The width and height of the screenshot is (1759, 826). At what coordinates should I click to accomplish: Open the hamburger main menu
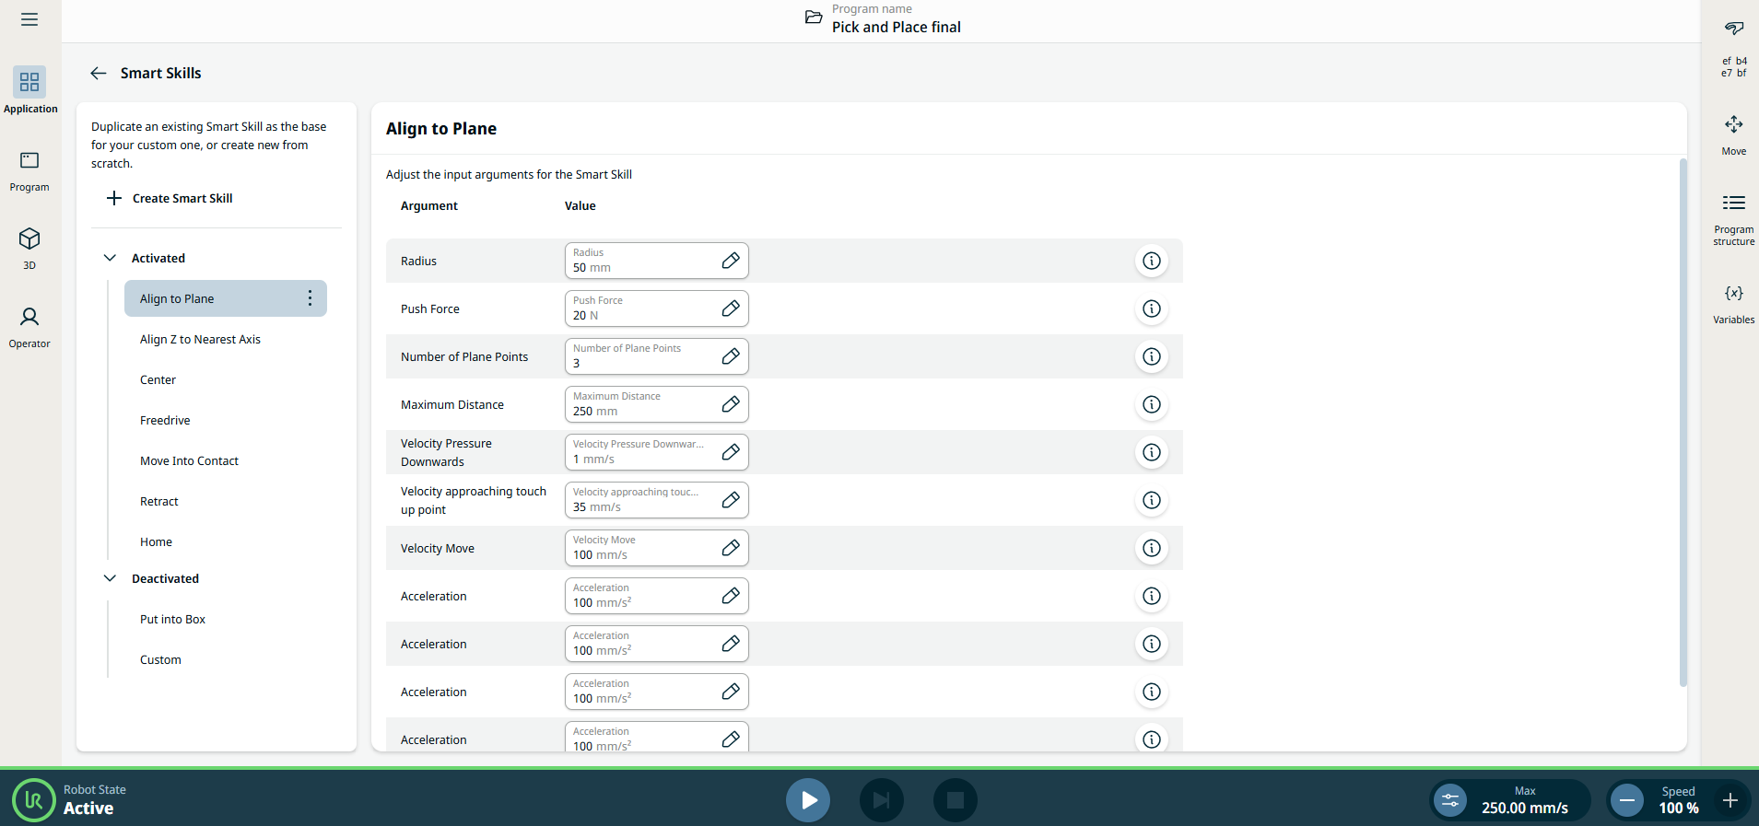click(29, 19)
